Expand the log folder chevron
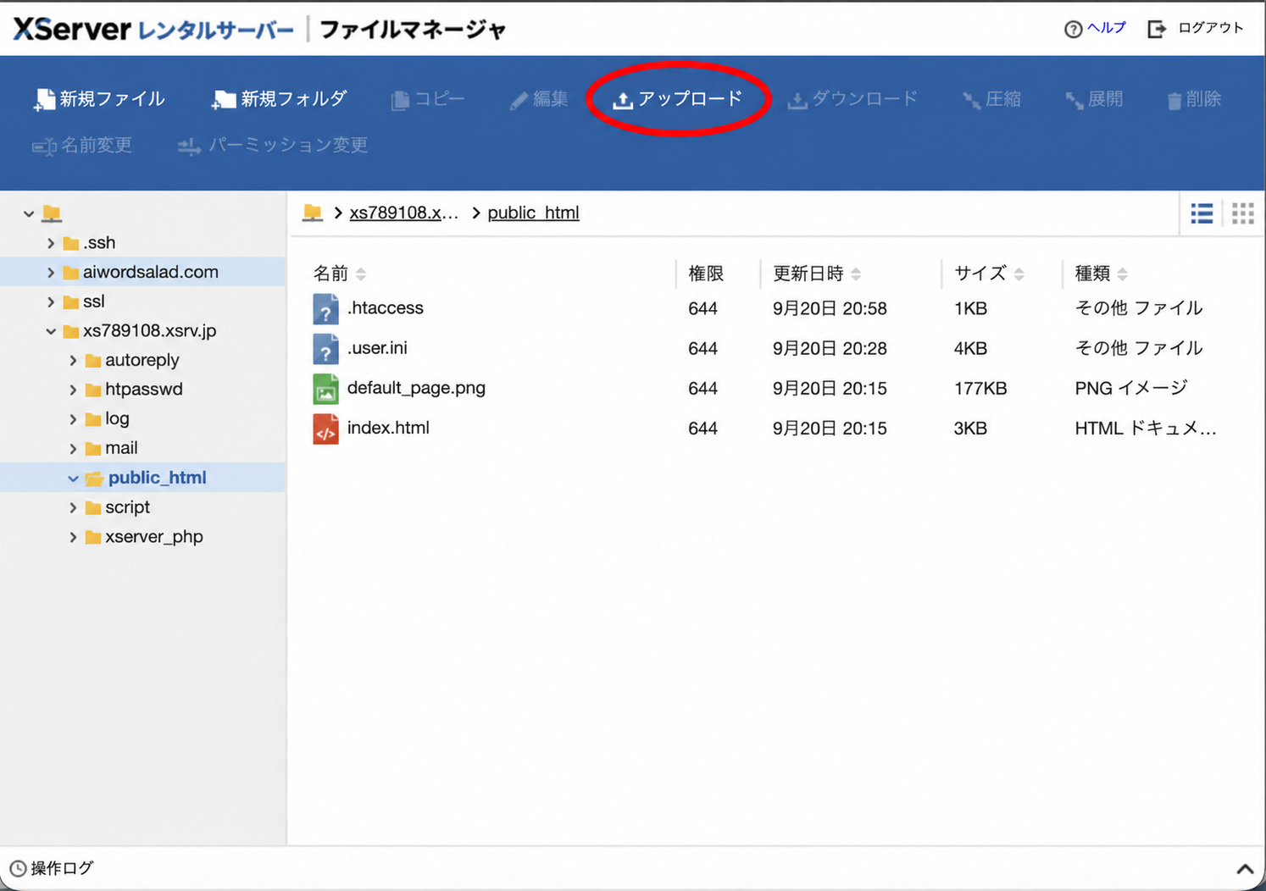The height and width of the screenshot is (891, 1266). pos(73,419)
